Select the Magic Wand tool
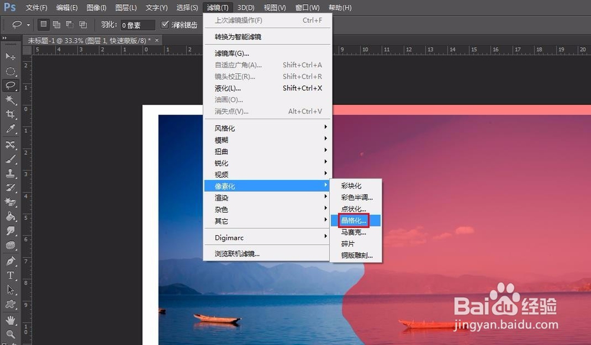Screen dimensions: 591x345 coord(11,100)
